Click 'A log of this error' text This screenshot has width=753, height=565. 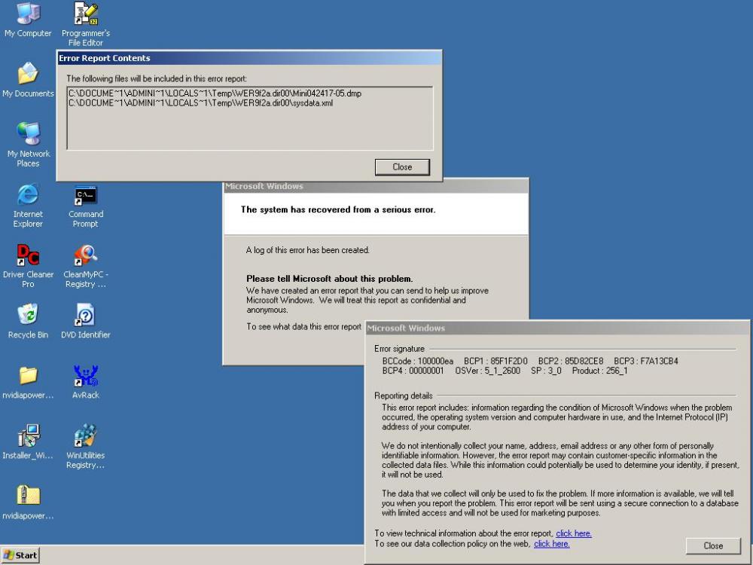click(307, 250)
